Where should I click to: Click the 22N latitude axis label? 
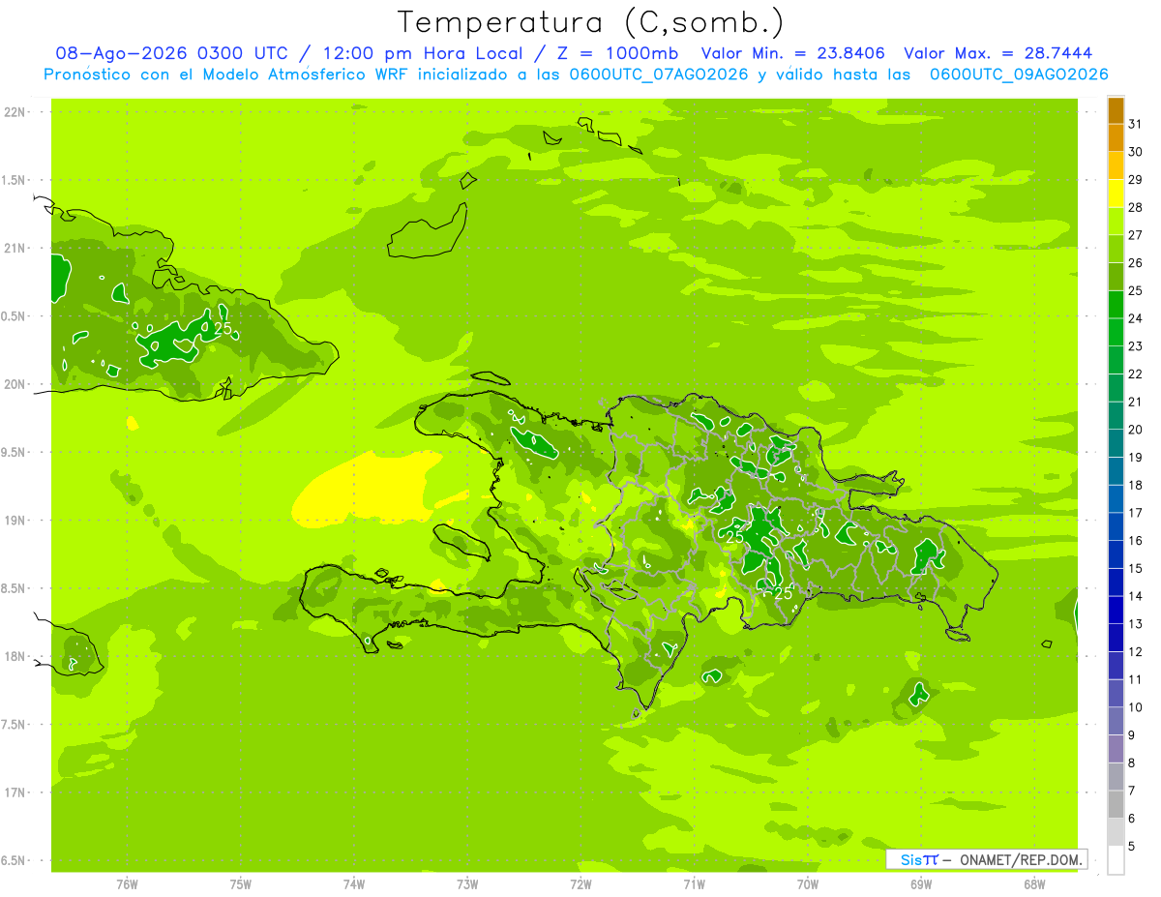(x=15, y=112)
